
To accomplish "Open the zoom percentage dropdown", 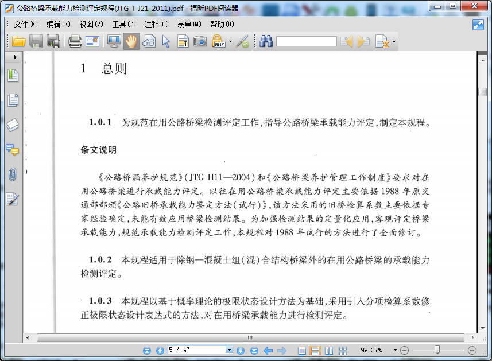I will (x=395, y=350).
